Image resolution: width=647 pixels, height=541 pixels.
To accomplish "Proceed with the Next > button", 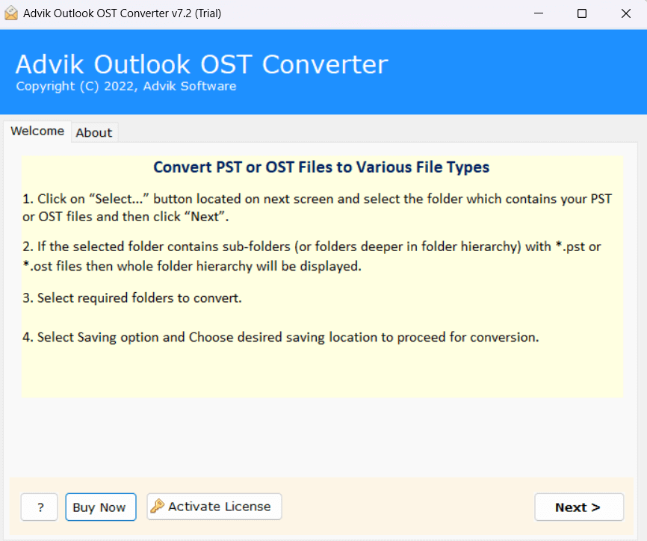I will click(x=578, y=507).
